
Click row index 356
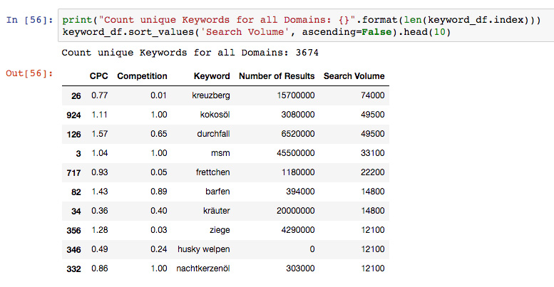point(73,231)
